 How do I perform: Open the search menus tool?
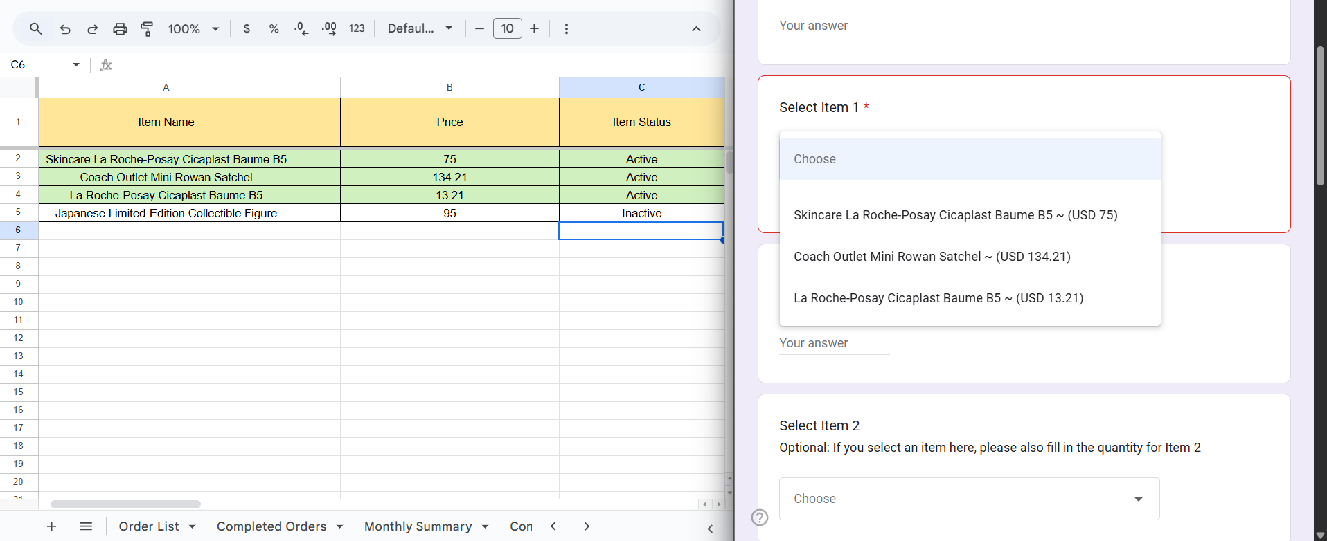point(36,29)
